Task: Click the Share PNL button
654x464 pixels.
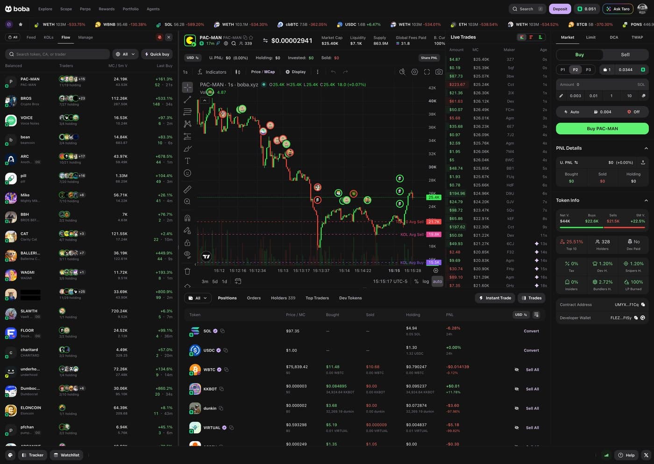Action: point(429,58)
